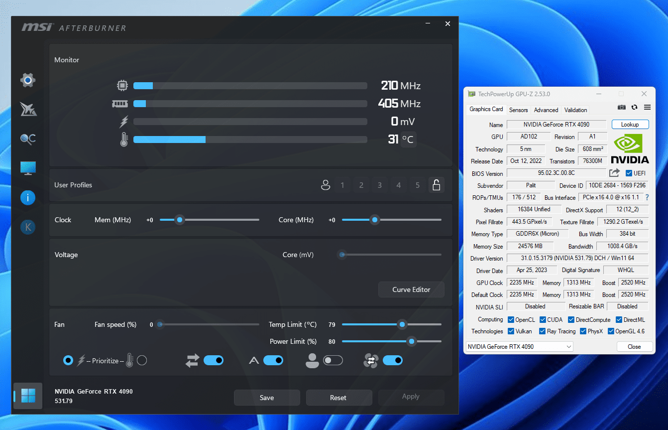Click the Windows logo icon in Afterburner
This screenshot has width=668, height=430.
pyautogui.click(x=28, y=396)
